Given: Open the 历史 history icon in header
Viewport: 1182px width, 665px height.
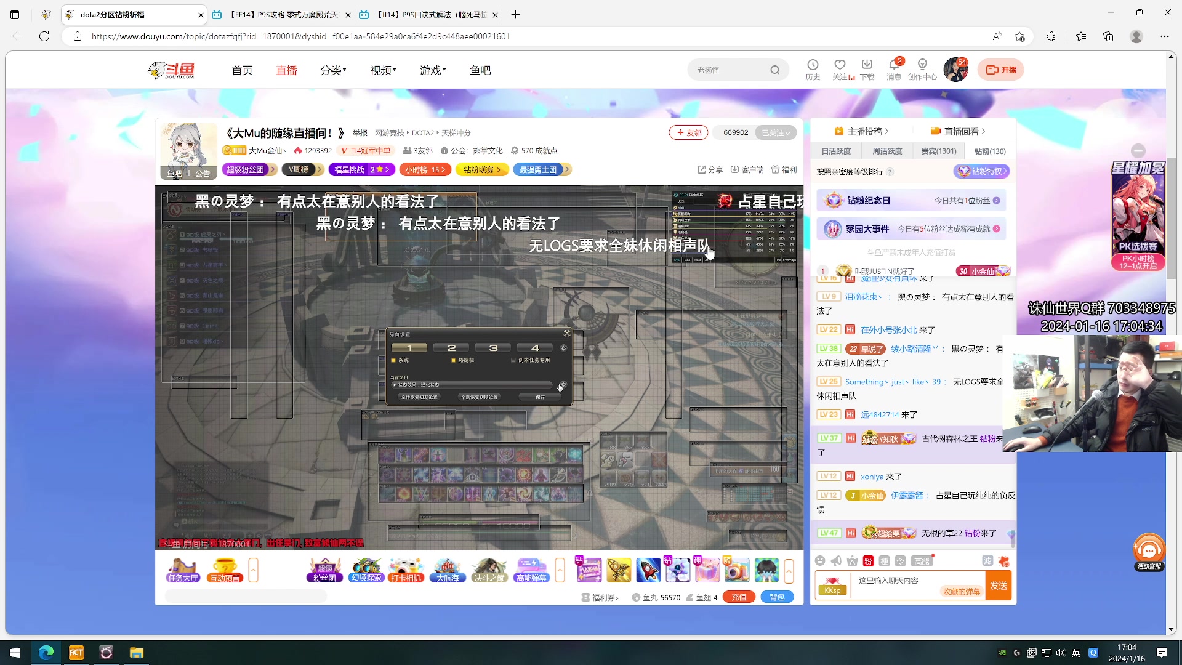Looking at the screenshot, I should 813,70.
